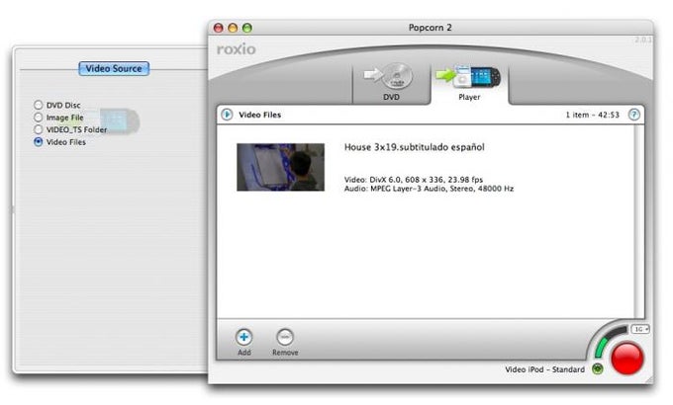
Task: Click the '1 item - 42:53' status text
Action: point(592,115)
